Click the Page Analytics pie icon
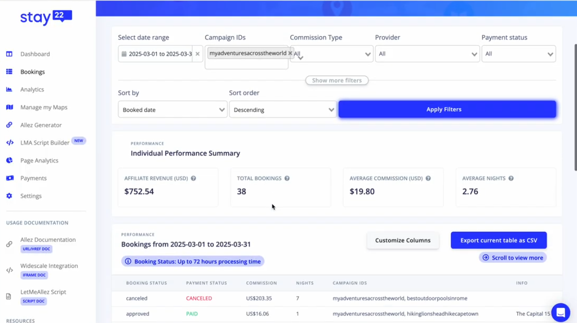Image resolution: width=577 pixels, height=323 pixels. click(9, 160)
